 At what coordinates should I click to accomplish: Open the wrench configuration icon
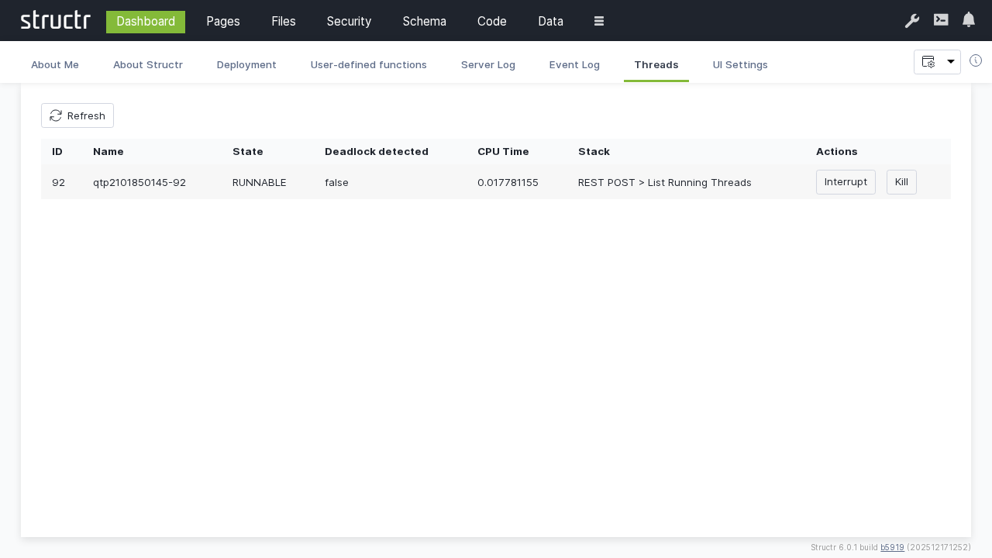click(912, 21)
